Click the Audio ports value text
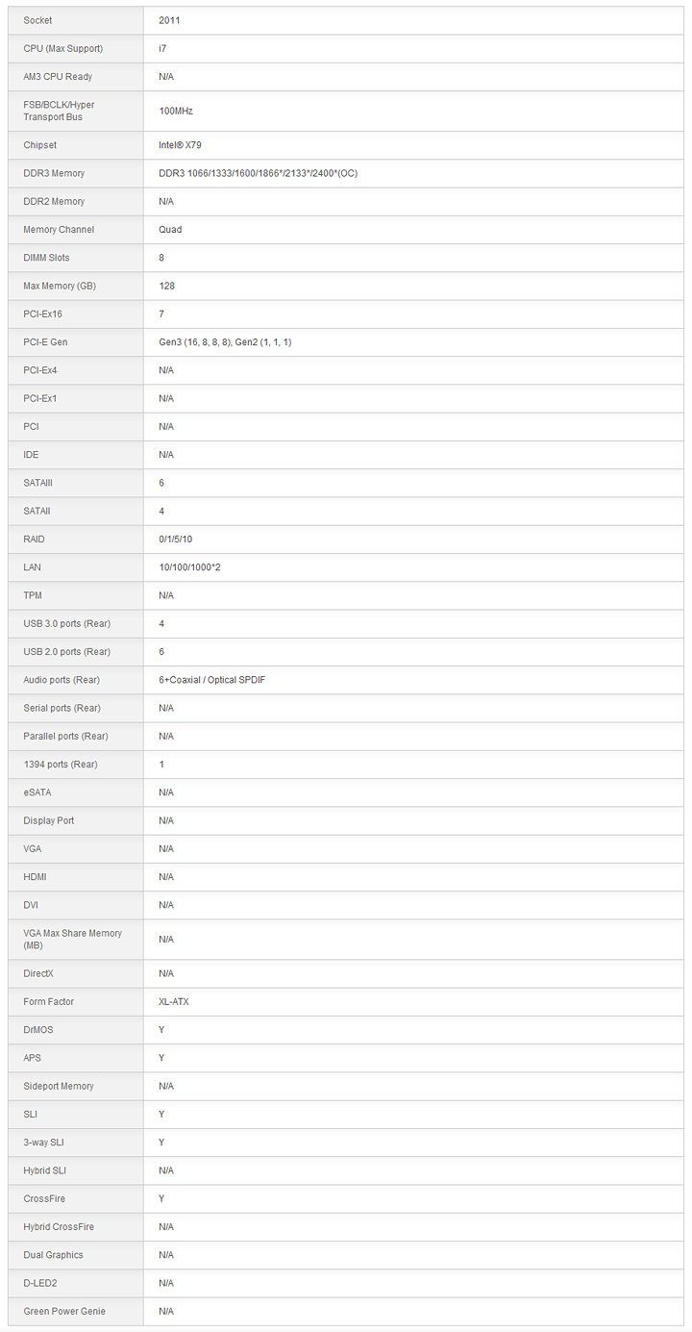The height and width of the screenshot is (1332, 692). click(x=211, y=680)
